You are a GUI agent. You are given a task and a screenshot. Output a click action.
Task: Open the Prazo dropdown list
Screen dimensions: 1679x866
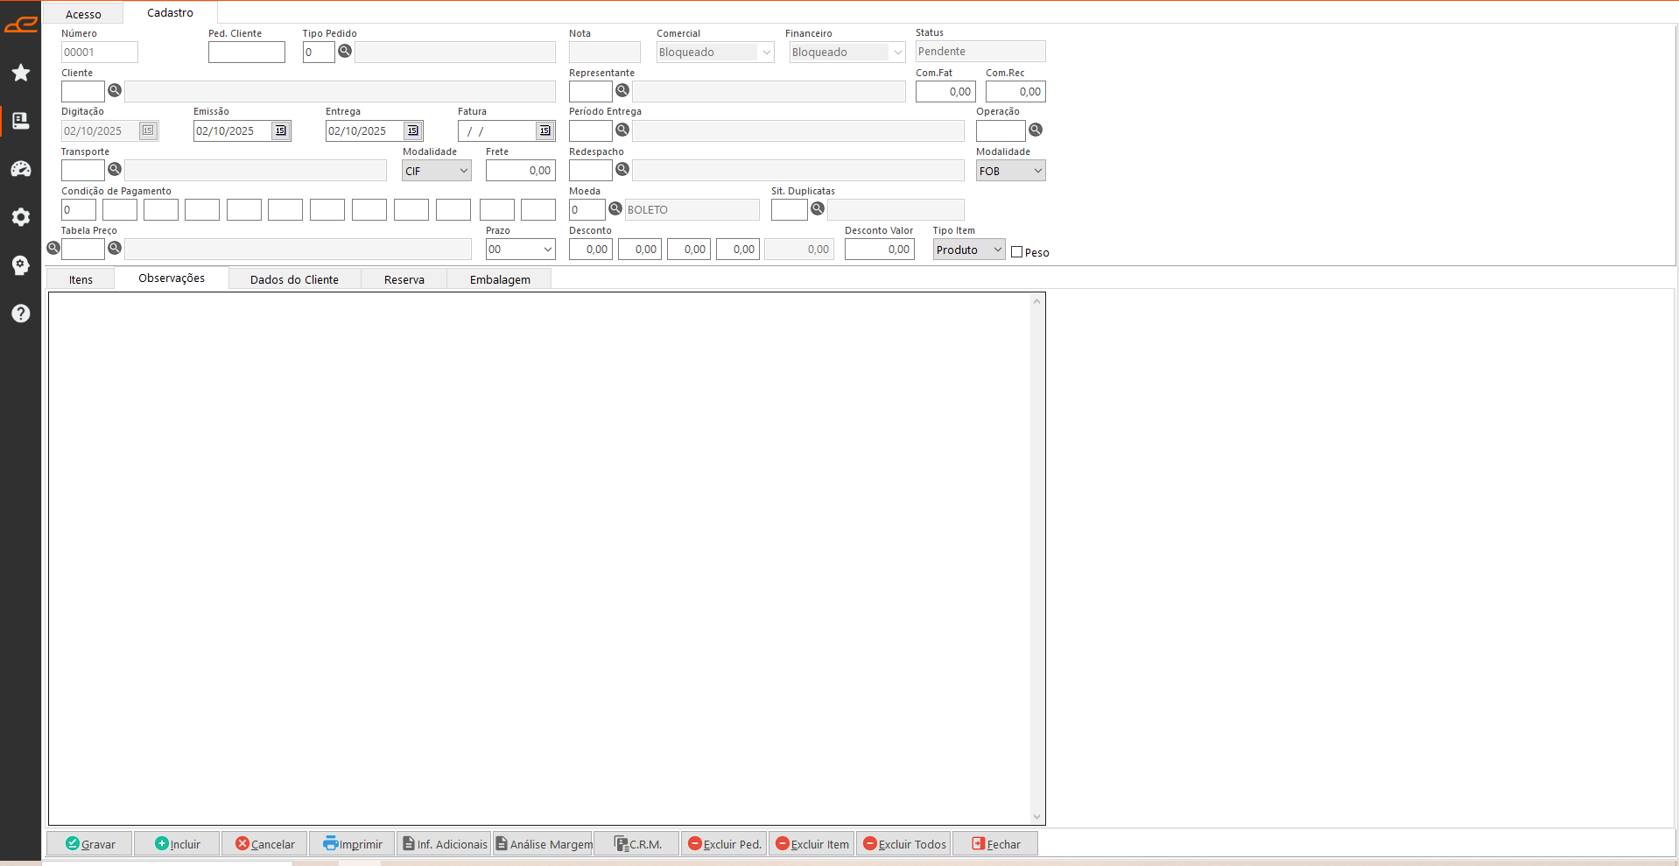pyautogui.click(x=548, y=250)
